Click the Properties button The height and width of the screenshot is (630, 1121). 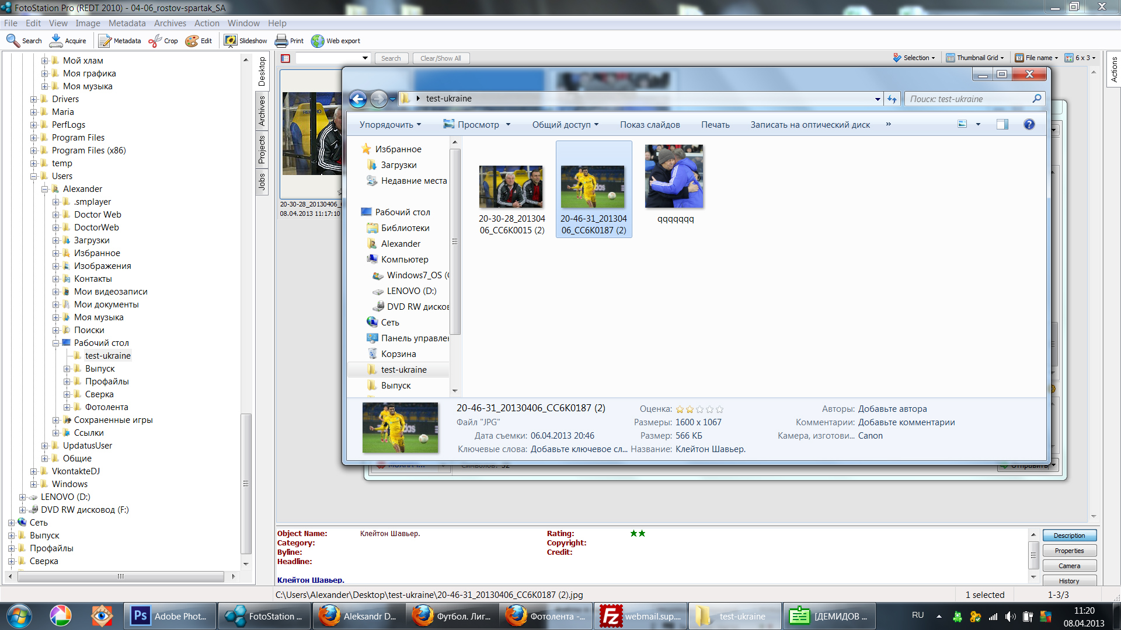(x=1069, y=551)
